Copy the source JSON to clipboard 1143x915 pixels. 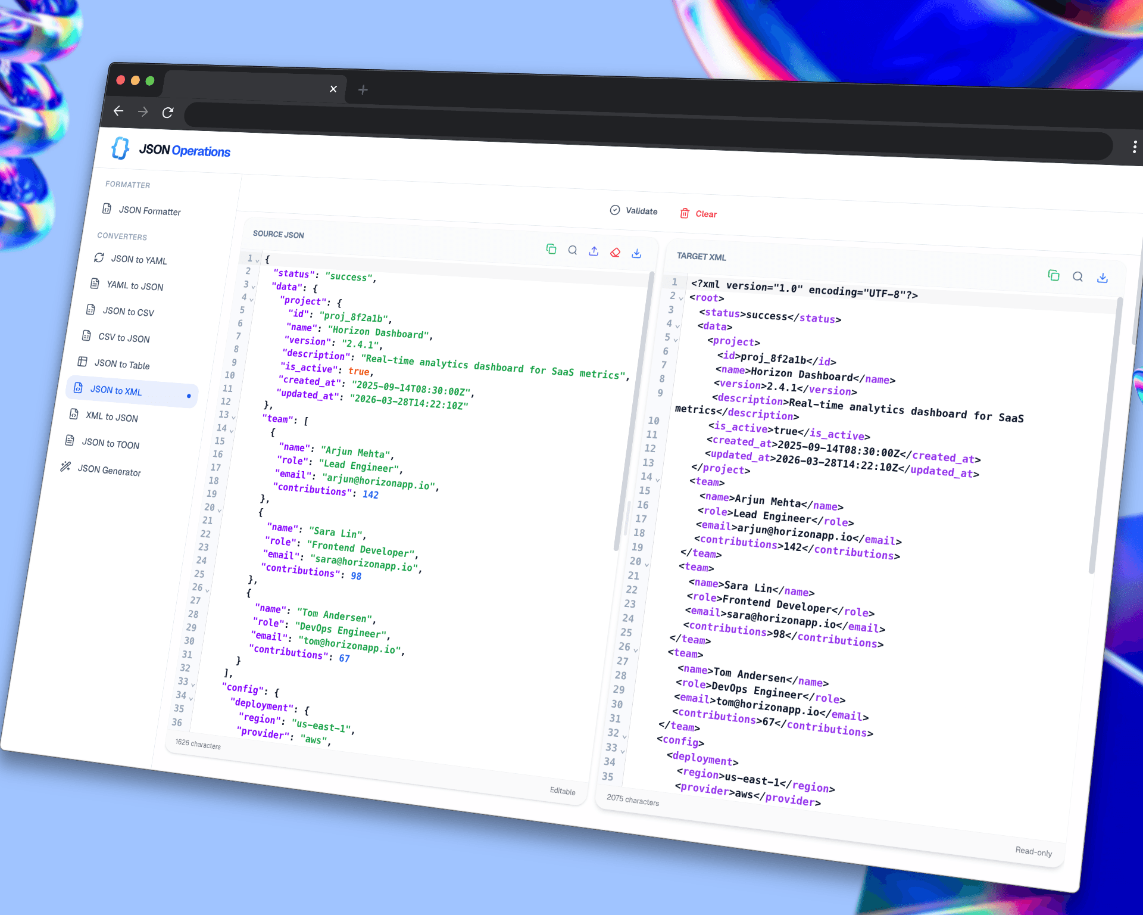pyautogui.click(x=552, y=250)
